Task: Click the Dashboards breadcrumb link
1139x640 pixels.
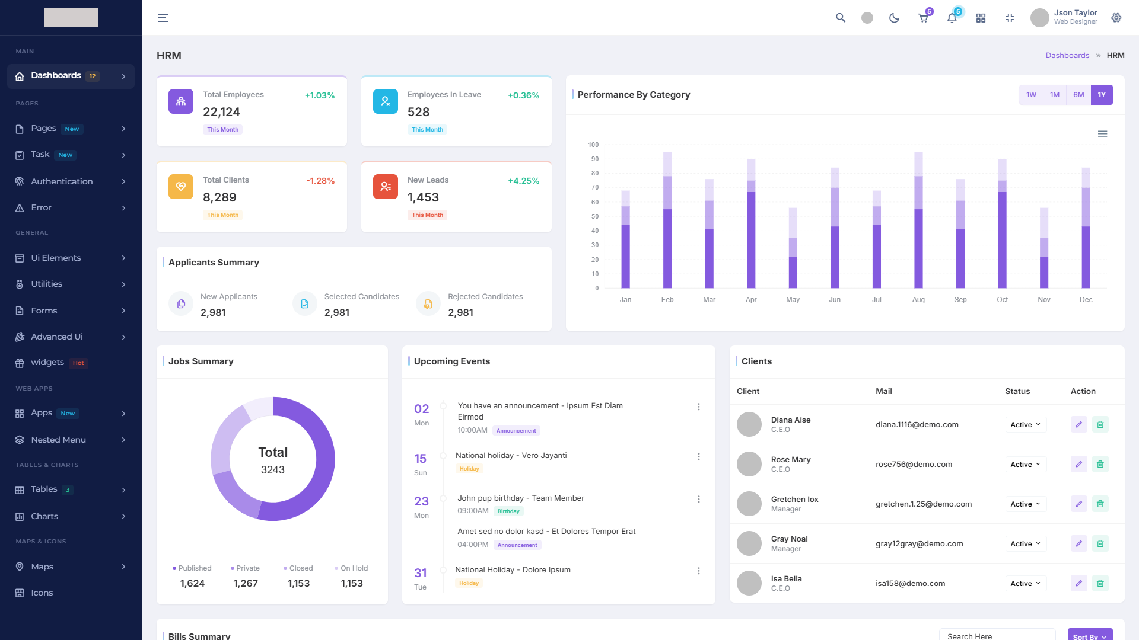Action: 1067,55
